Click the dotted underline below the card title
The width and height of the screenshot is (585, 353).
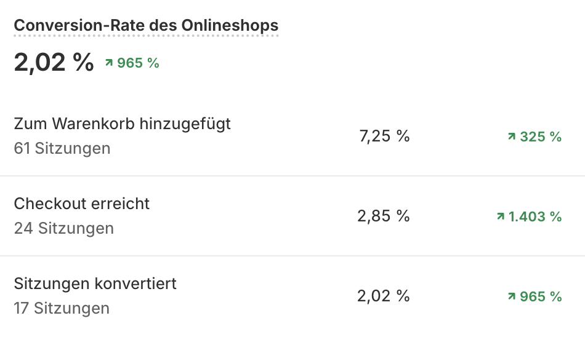coord(146,36)
